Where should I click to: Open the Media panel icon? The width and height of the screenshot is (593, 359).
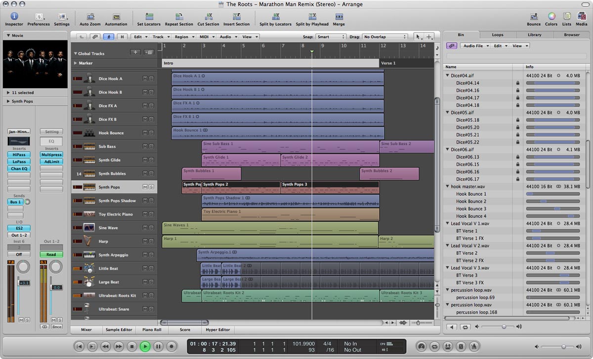tap(582, 17)
